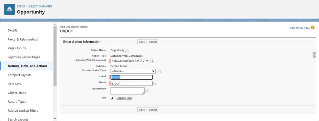Open Search Layouts in sidebar

tap(18, 119)
